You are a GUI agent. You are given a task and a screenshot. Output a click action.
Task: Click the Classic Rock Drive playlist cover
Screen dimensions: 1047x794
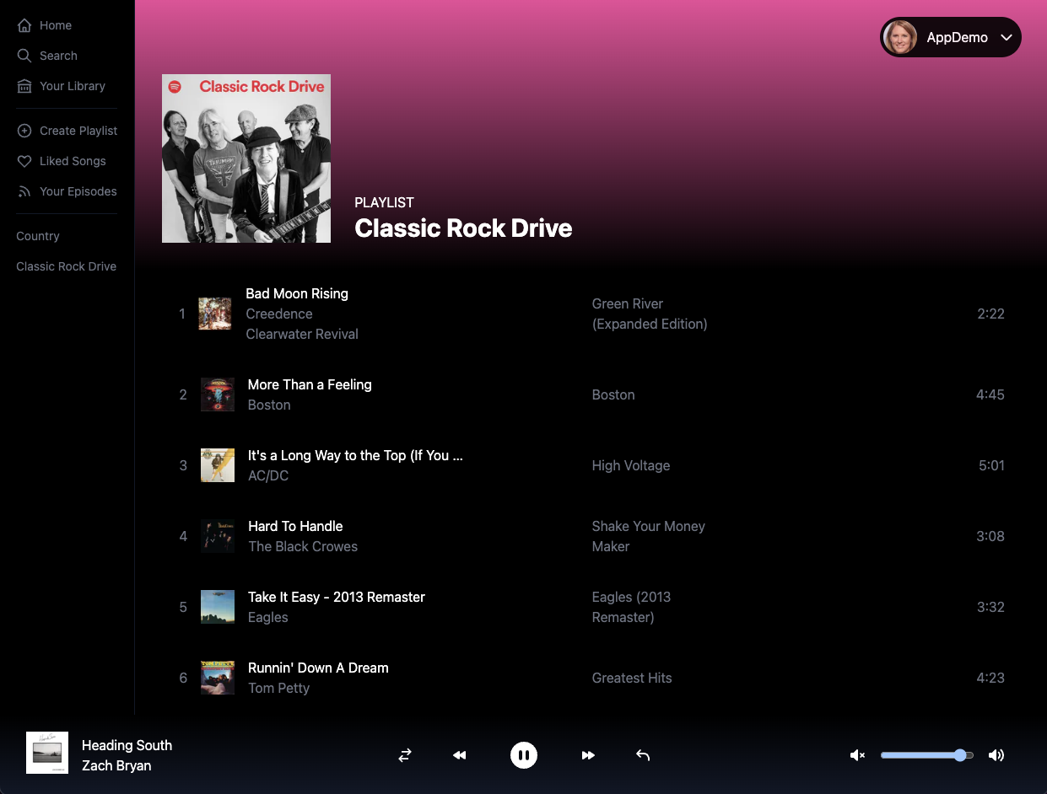tap(246, 158)
